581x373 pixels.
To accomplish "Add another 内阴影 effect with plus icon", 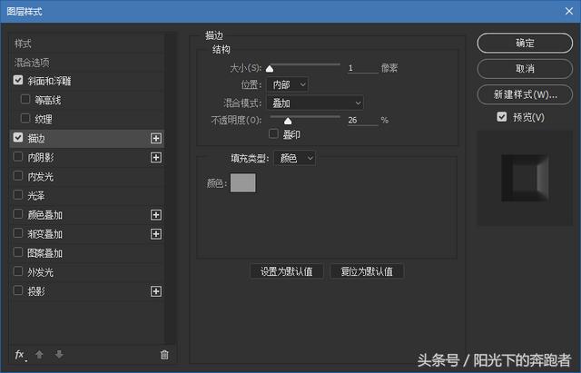I will (x=156, y=157).
